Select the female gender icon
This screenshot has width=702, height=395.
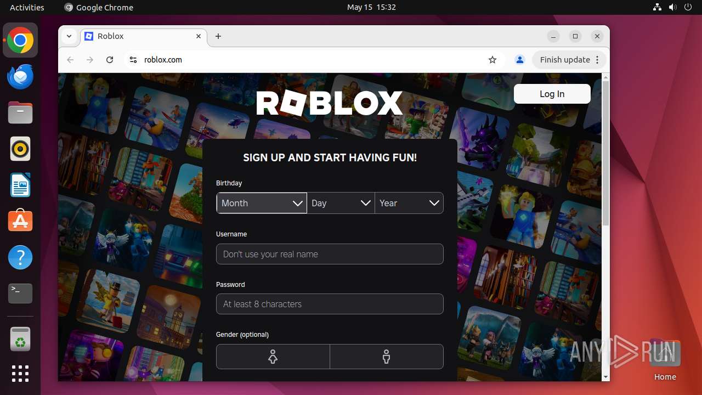[273, 357]
